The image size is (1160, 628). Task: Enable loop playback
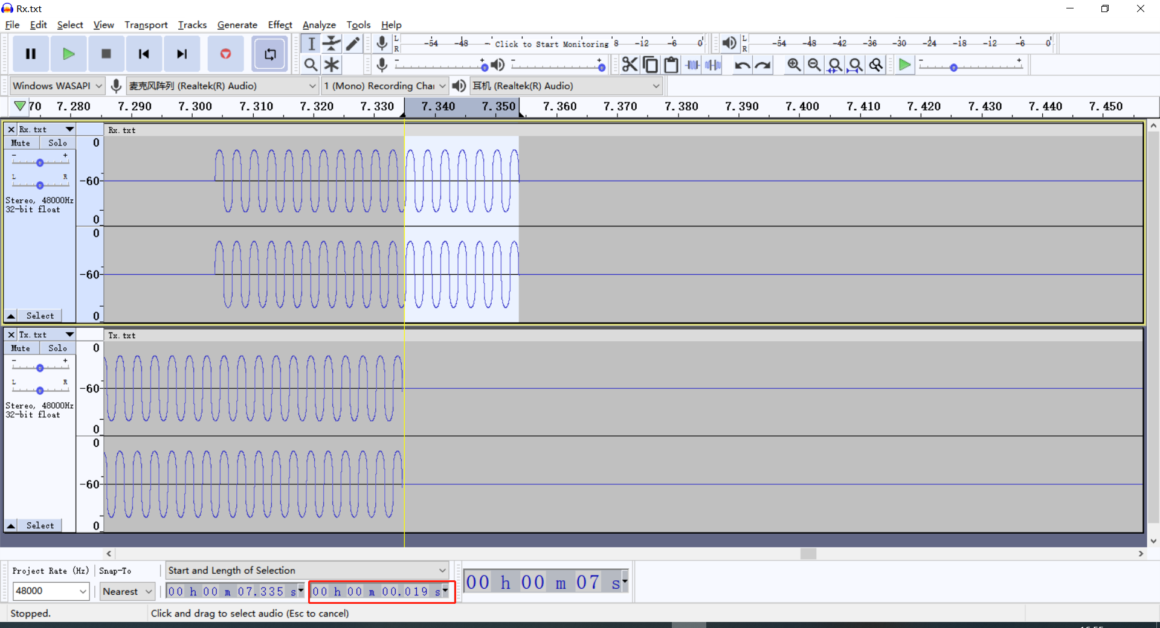tap(269, 54)
